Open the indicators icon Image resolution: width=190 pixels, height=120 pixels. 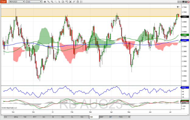point(74,2)
